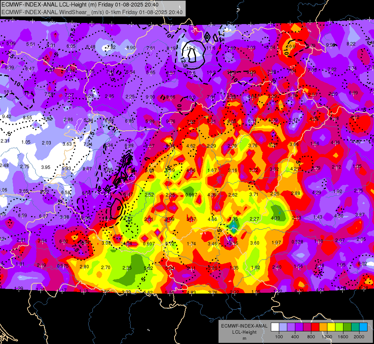Click the shear value 2.03
The image size is (374, 344).
tap(47, 143)
